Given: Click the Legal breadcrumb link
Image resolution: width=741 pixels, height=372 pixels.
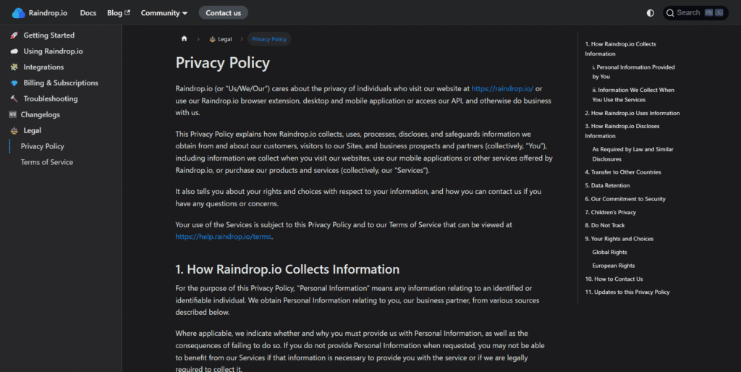Looking at the screenshot, I should (x=220, y=39).
